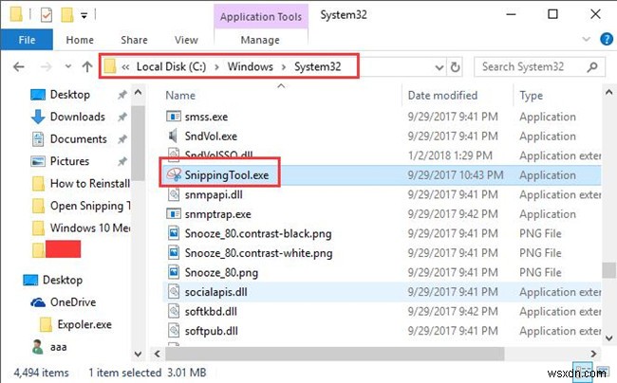Screen dimensions: 617x383
Task: Navigate to Local Disk (C:) in breadcrumb
Action: [x=171, y=66]
